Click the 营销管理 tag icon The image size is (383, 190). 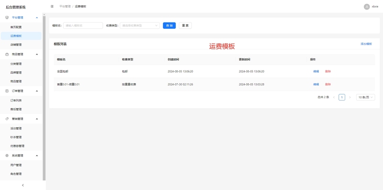tap(7, 119)
